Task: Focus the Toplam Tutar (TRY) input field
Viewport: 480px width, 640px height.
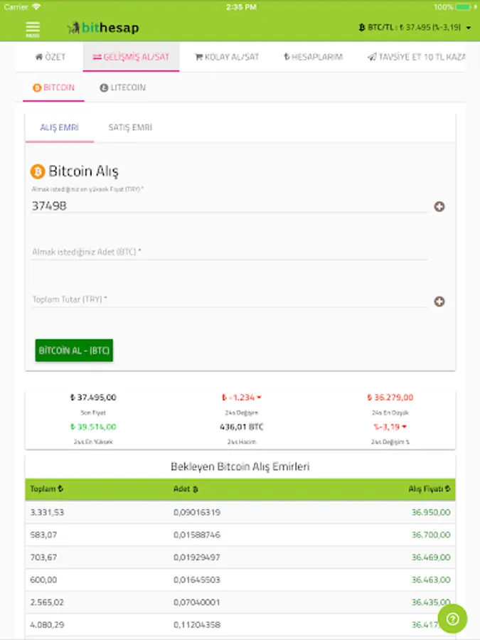Action: pos(229,300)
